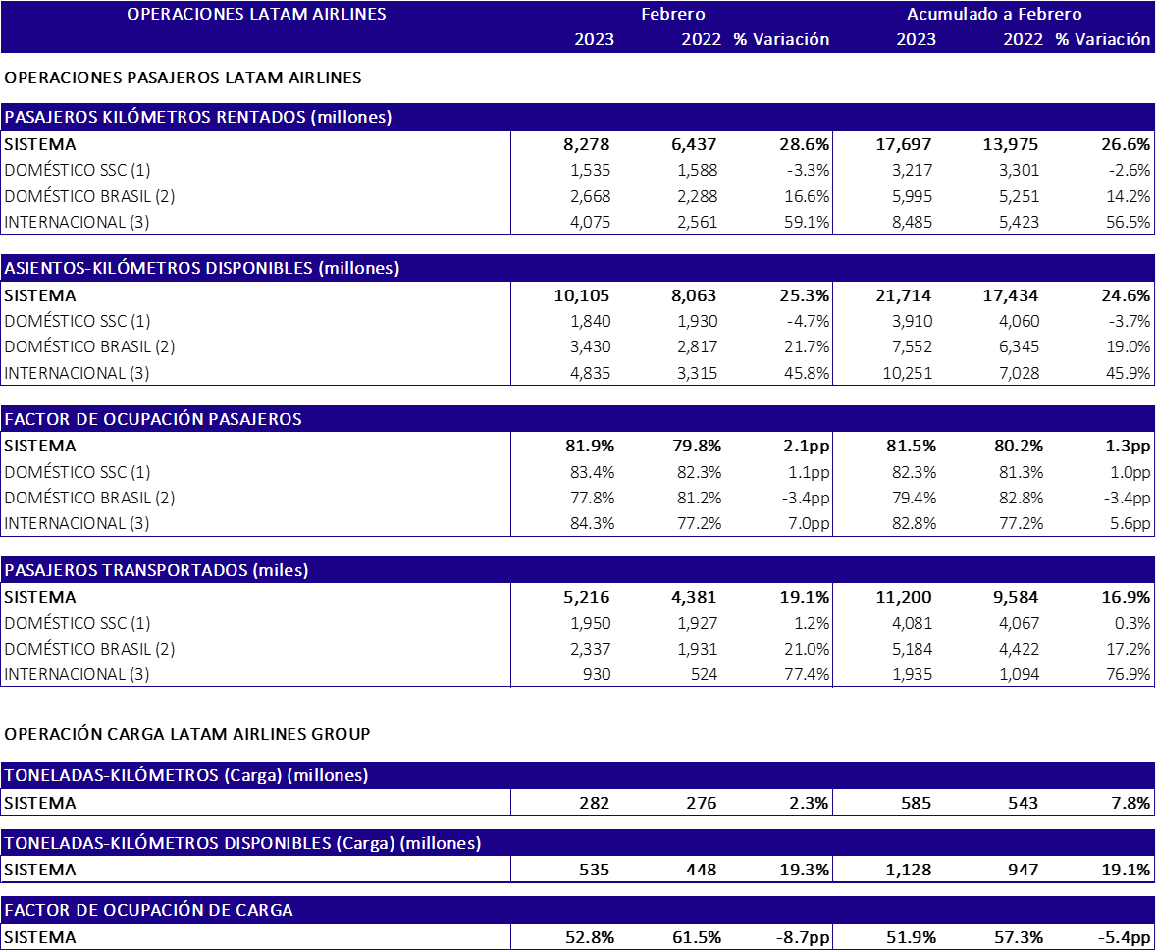Click 'TONELADAS-KILÓMETROS DISPONIBLES (Carga)' band

tap(578, 843)
